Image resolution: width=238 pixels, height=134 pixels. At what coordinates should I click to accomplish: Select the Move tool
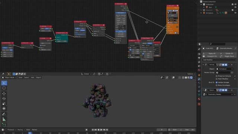4,93
